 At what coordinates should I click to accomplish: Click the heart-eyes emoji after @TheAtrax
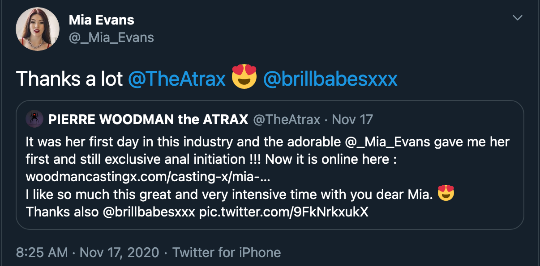click(244, 78)
